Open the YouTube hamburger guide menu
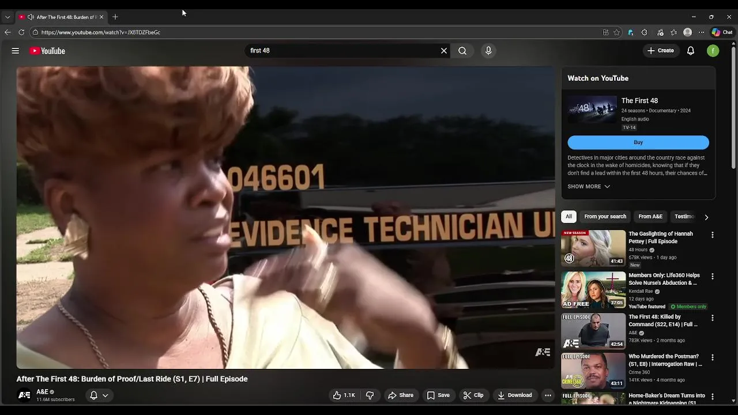 16,51
